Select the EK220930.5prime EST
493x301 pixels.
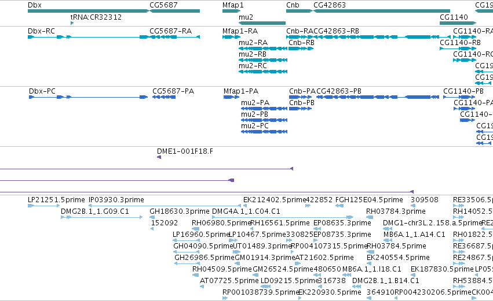(x=300, y=298)
